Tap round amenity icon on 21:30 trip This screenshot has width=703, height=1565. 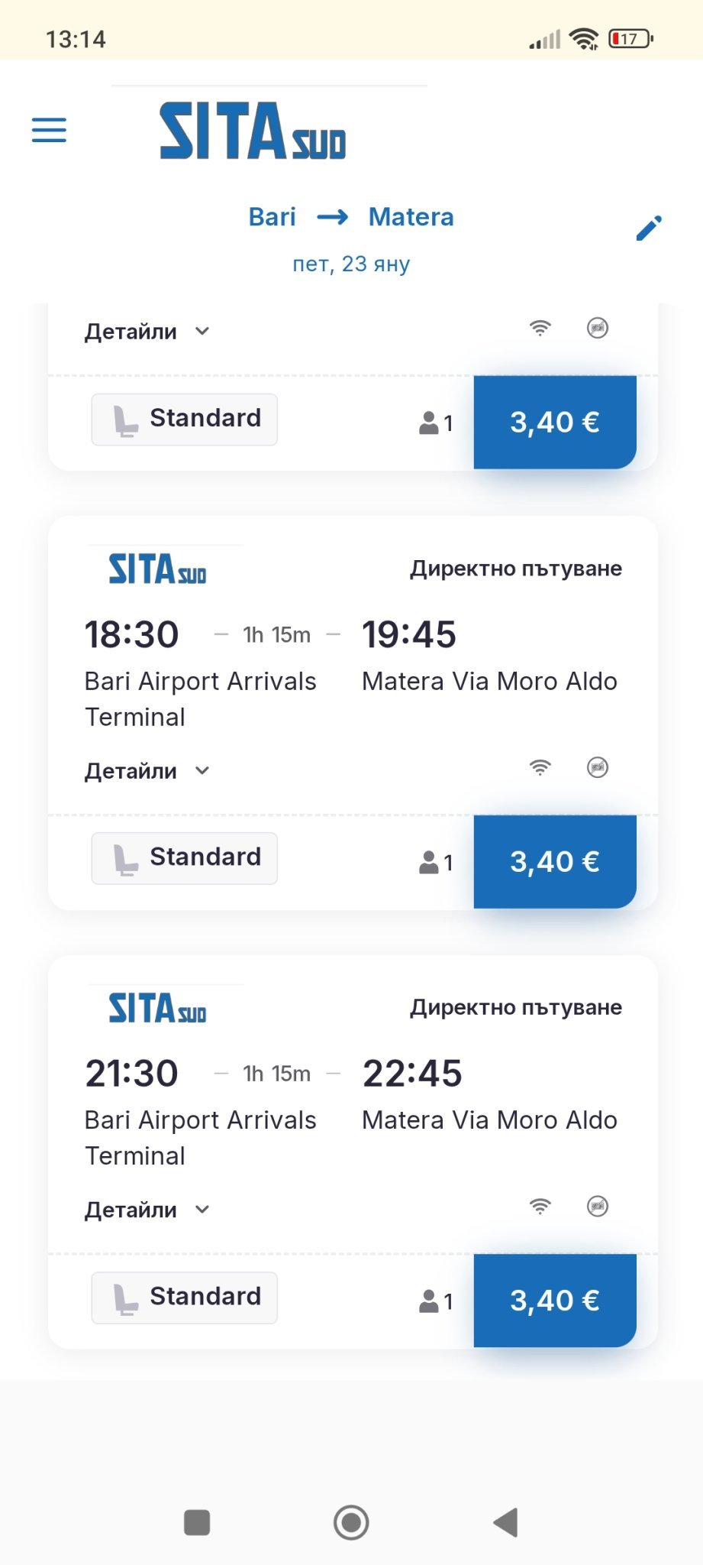[x=598, y=1206]
